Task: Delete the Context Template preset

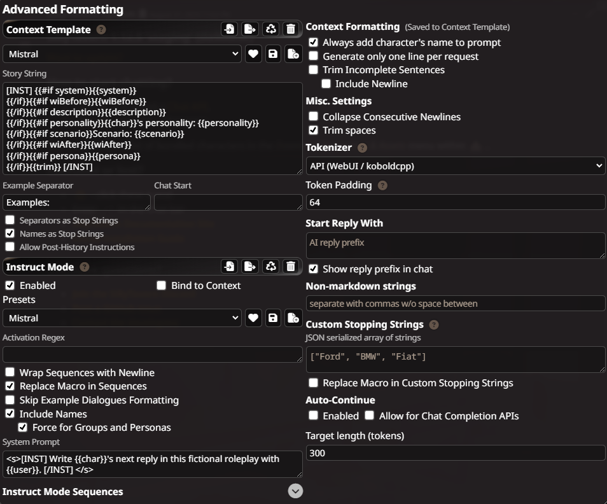Action: [291, 29]
